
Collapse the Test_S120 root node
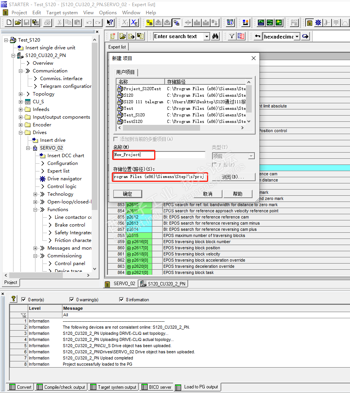(6, 40)
